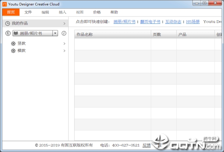Open the 文件 menu
This screenshot has height=152, width=224.
point(28,12)
